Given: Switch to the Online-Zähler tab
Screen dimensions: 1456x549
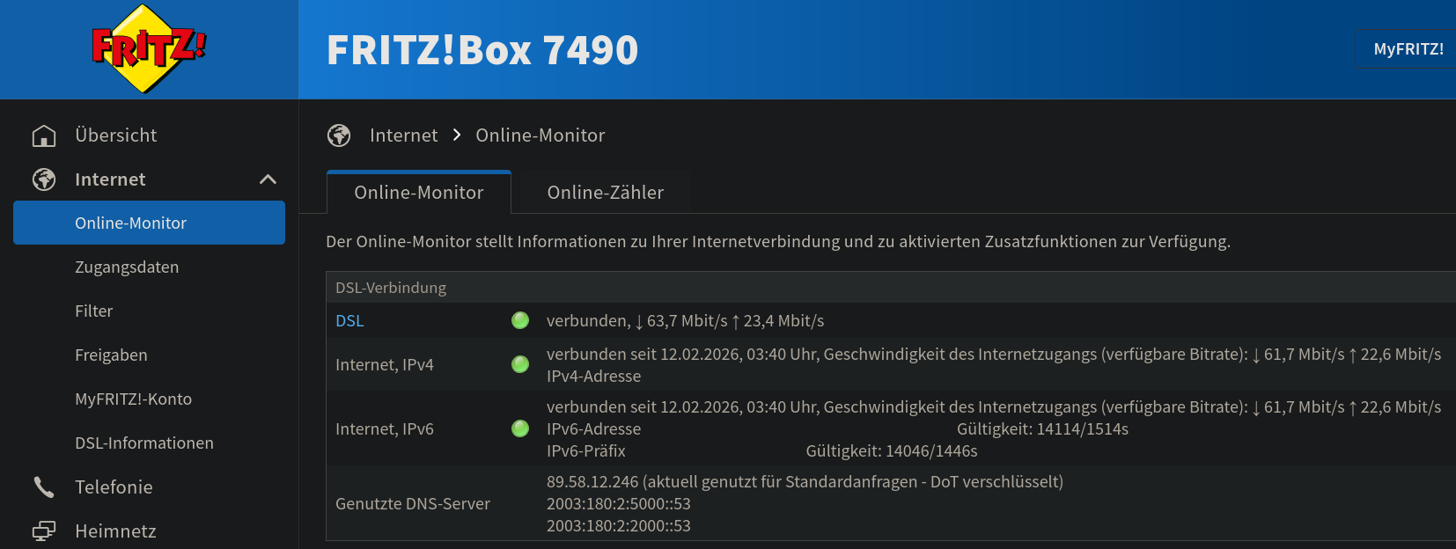Looking at the screenshot, I should (605, 193).
